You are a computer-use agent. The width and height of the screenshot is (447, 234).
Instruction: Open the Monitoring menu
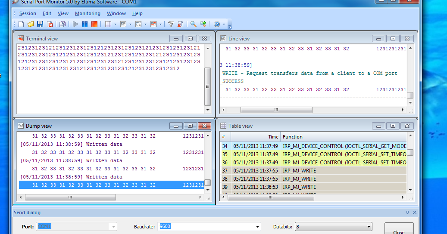click(x=88, y=13)
